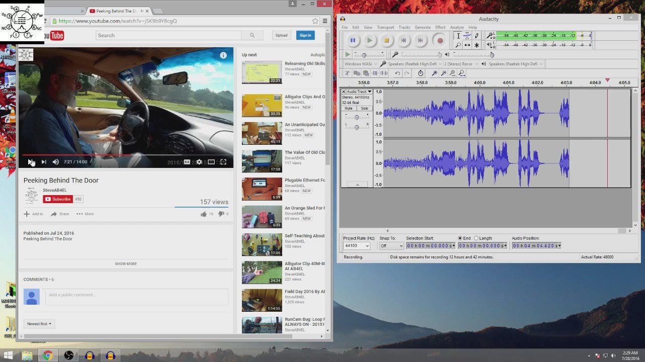Click the YouTube Sign in button
645x362 pixels.
coord(305,35)
